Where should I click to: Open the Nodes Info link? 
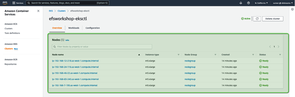click(67, 40)
